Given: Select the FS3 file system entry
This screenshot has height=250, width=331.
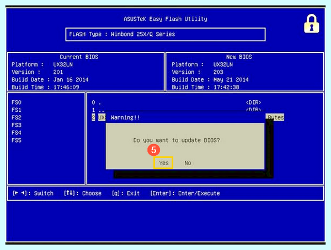Looking at the screenshot, I should (x=17, y=125).
